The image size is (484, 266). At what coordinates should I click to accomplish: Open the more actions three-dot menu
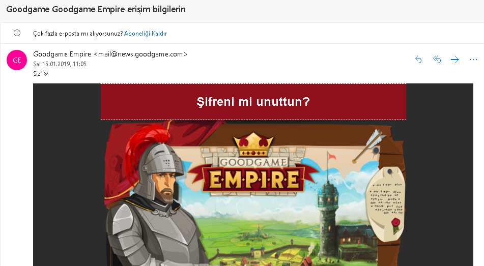pos(473,60)
